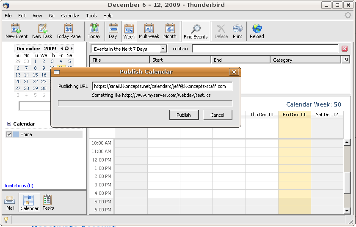Collapse the Calendar list section
The image size is (356, 227).
(x=9, y=123)
